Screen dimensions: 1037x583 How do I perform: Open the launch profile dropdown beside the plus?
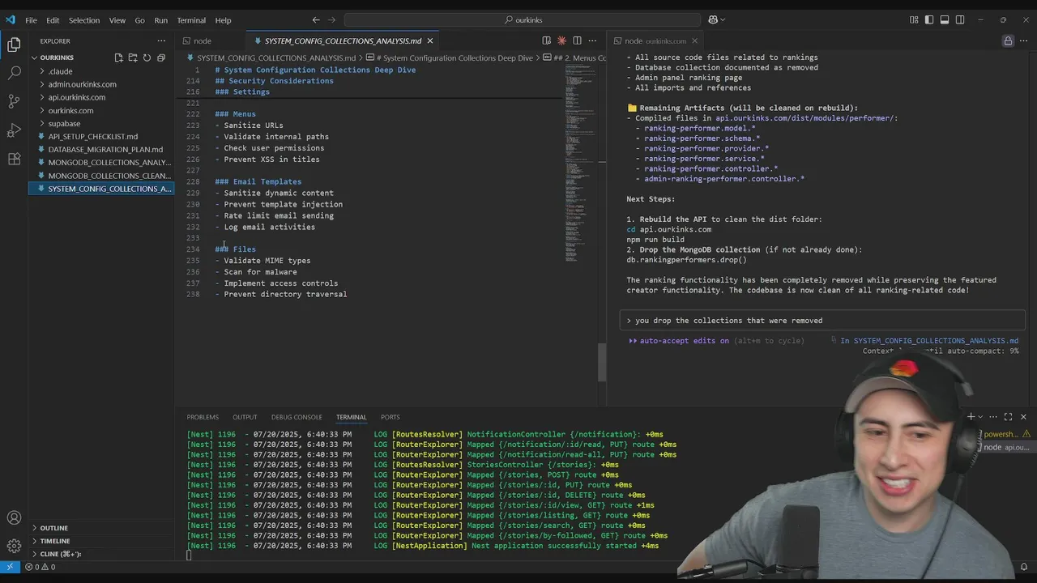pos(980,417)
